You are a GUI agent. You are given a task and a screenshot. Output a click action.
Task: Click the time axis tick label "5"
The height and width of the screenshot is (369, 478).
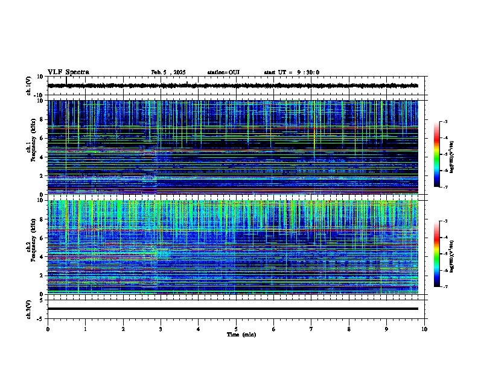(x=236, y=329)
